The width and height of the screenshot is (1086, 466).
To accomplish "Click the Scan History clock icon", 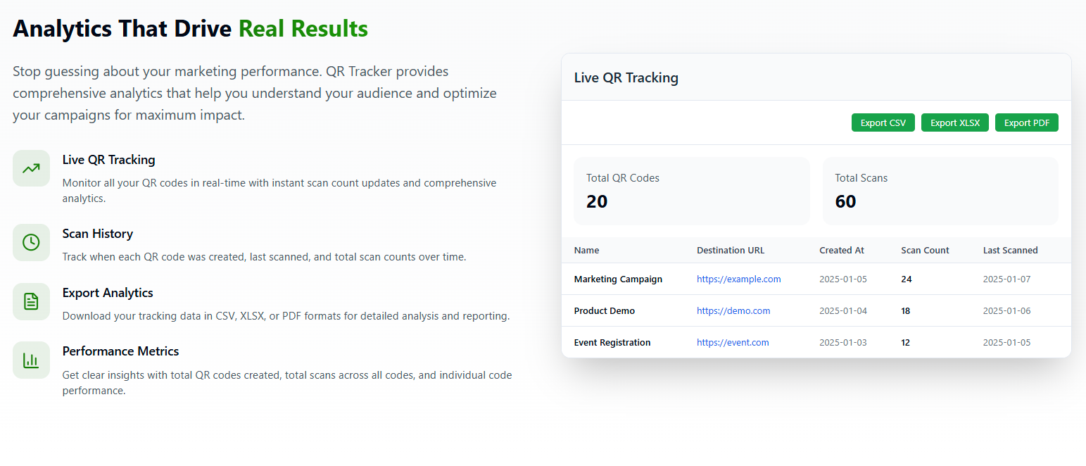I will [31, 242].
